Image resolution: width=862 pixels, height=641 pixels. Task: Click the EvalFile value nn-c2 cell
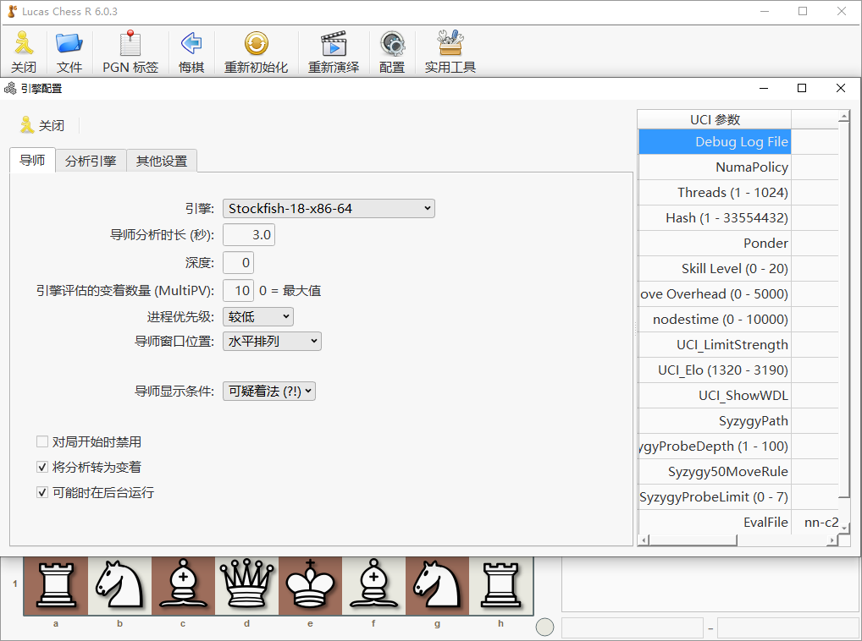pos(815,522)
